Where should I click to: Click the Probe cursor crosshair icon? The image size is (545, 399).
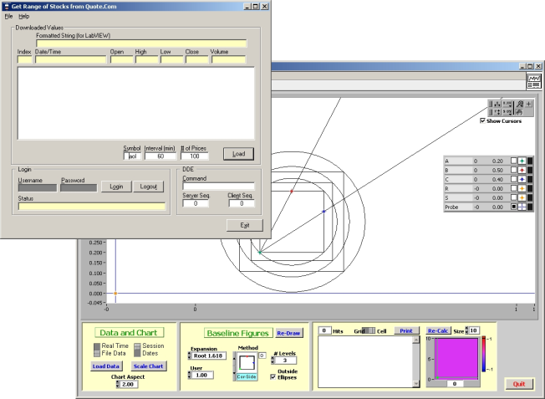(521, 206)
